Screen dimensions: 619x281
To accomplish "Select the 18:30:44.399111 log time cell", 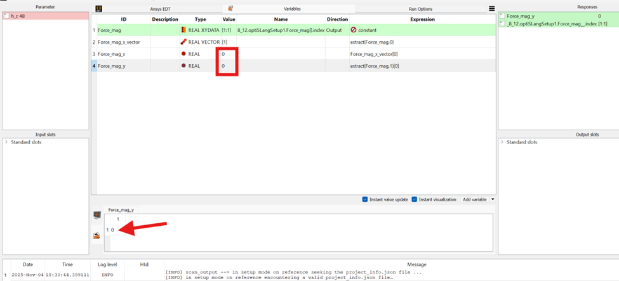I will click(67, 274).
